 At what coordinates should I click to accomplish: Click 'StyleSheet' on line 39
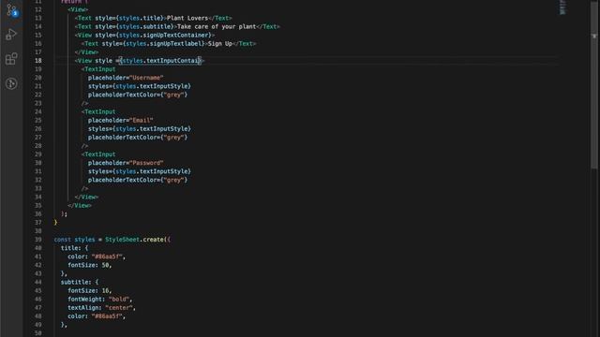[x=122, y=240]
